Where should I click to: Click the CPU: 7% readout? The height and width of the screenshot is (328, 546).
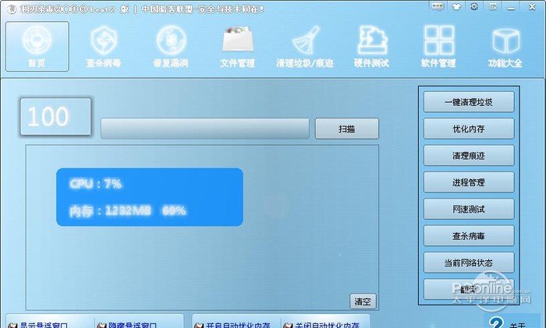(x=95, y=184)
